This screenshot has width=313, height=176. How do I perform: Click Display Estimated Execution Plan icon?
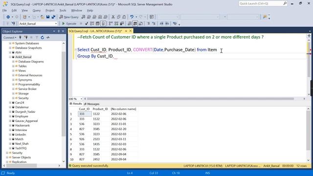(x=92, y=23)
